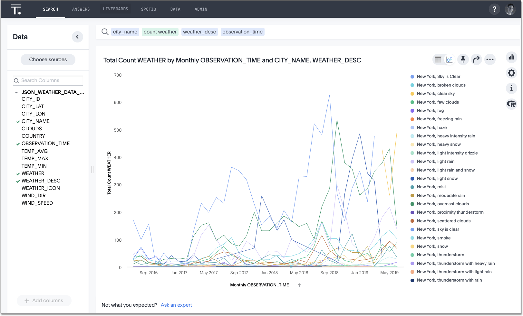Collapse the Data panel with the chevron
This screenshot has height=316, width=523.
pyautogui.click(x=77, y=37)
